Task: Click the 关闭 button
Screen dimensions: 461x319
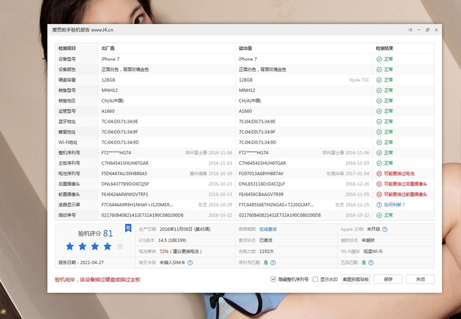Action: point(420,279)
